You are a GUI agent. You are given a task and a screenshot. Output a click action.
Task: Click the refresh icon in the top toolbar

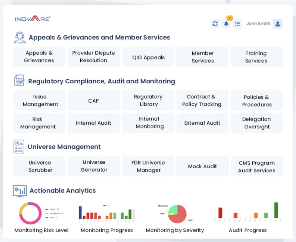[x=215, y=24]
